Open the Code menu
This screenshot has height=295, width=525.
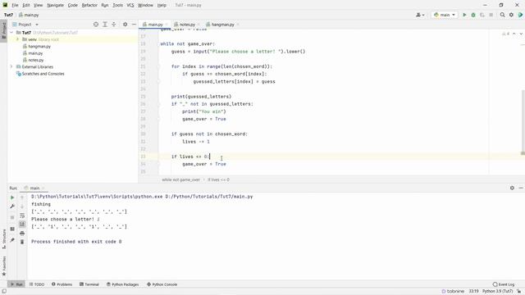click(x=72, y=5)
